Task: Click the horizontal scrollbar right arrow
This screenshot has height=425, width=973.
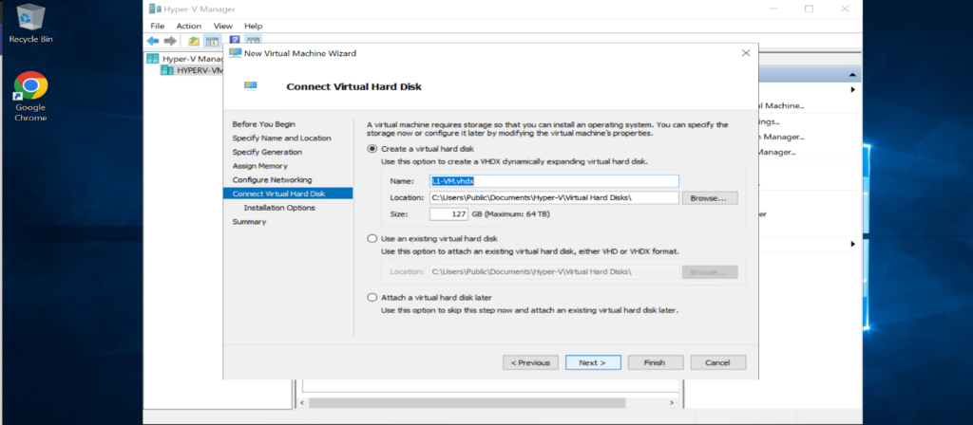Action: [671, 402]
